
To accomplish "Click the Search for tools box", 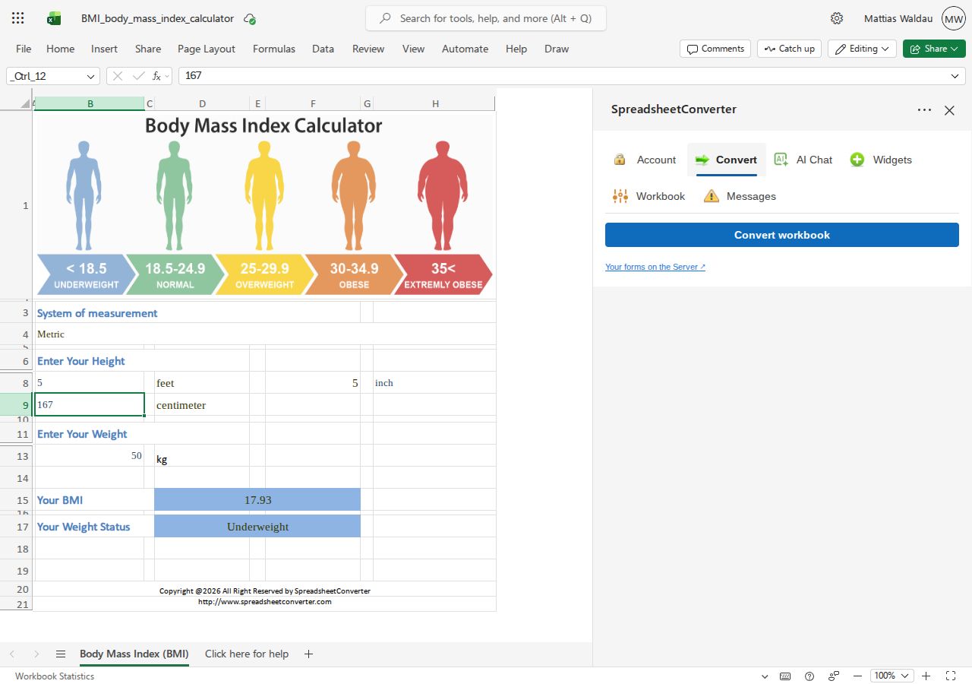I will (x=486, y=18).
